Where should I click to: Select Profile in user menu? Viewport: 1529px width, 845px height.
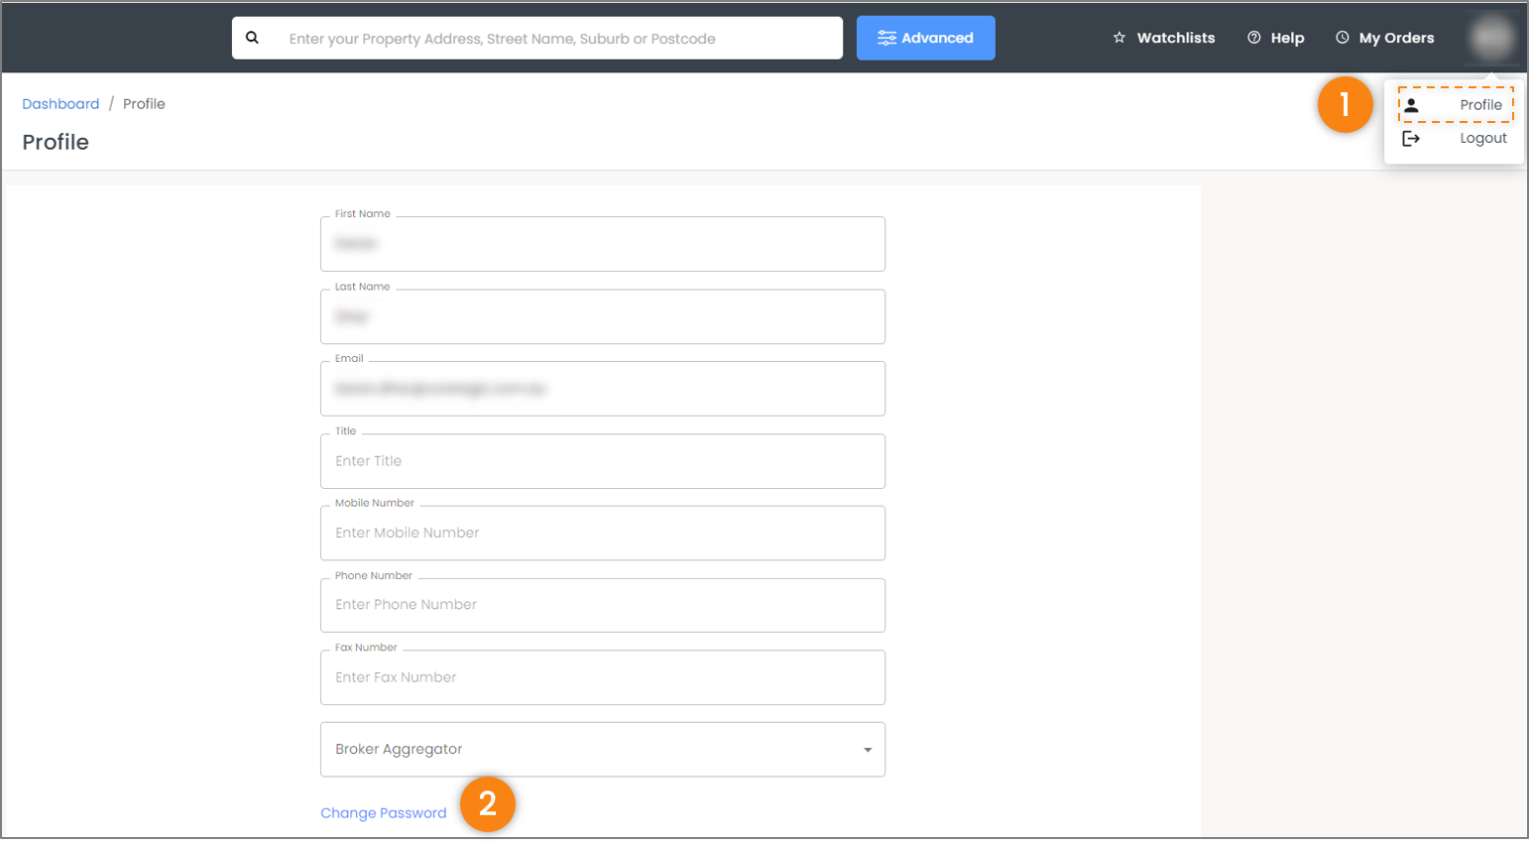(x=1456, y=104)
